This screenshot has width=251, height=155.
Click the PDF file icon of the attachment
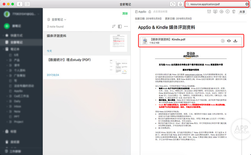[x=145, y=41]
